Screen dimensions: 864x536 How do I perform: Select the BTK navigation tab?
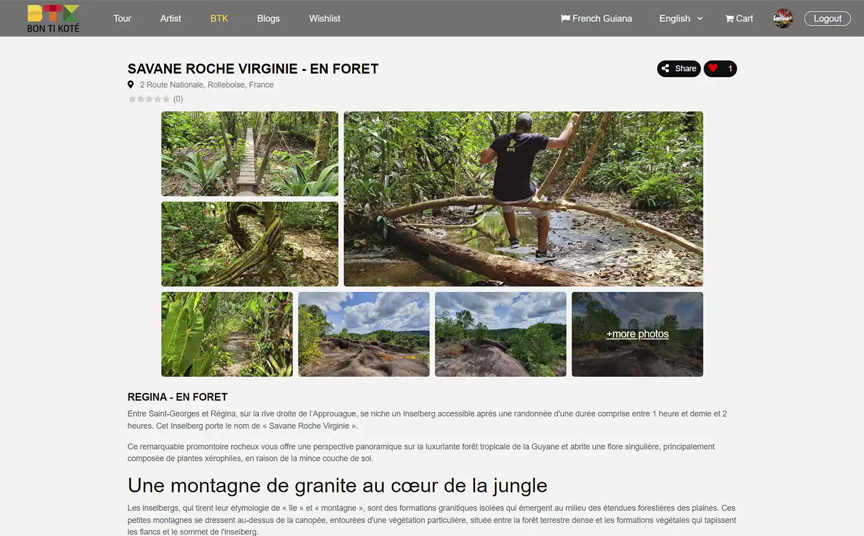(219, 19)
